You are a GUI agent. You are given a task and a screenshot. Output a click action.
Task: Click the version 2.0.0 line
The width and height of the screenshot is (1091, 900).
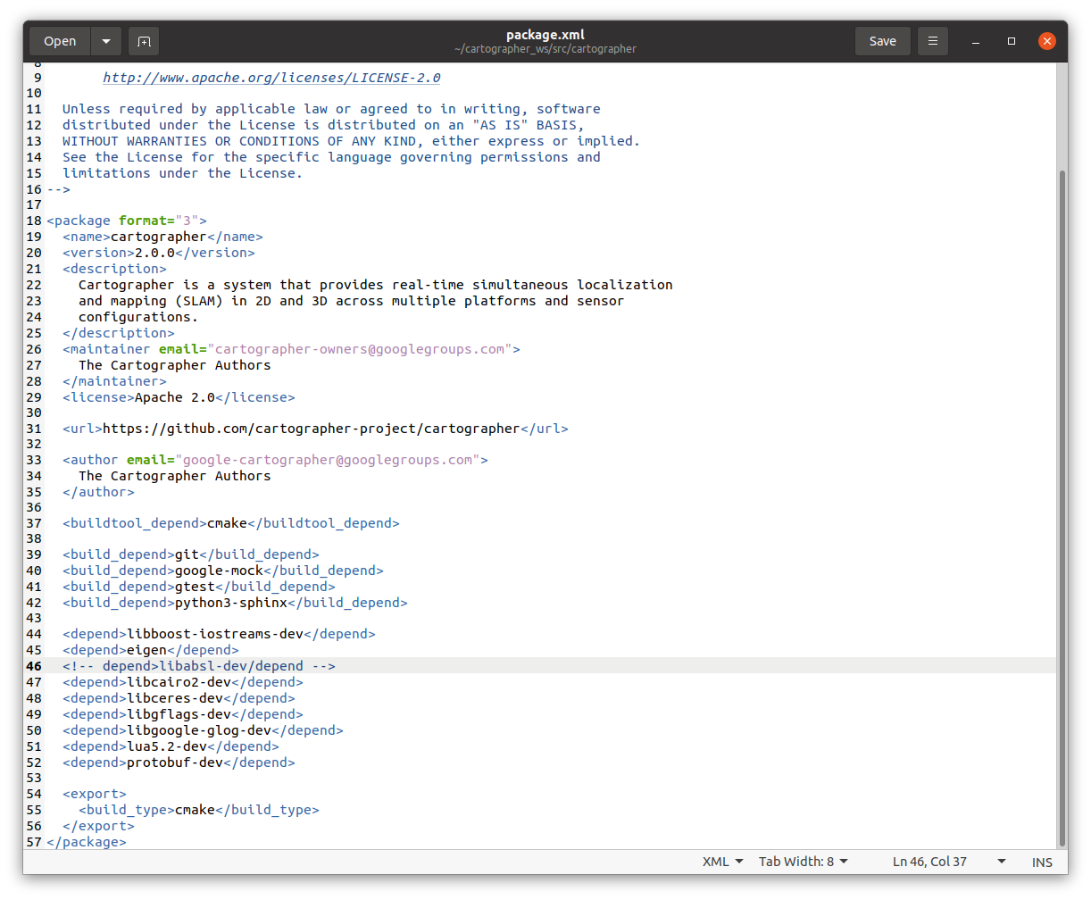(159, 253)
